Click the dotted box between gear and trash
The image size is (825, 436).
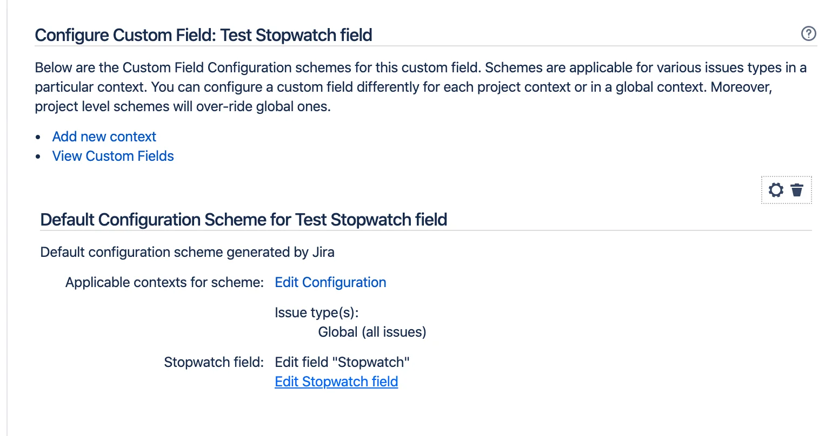[x=787, y=190]
